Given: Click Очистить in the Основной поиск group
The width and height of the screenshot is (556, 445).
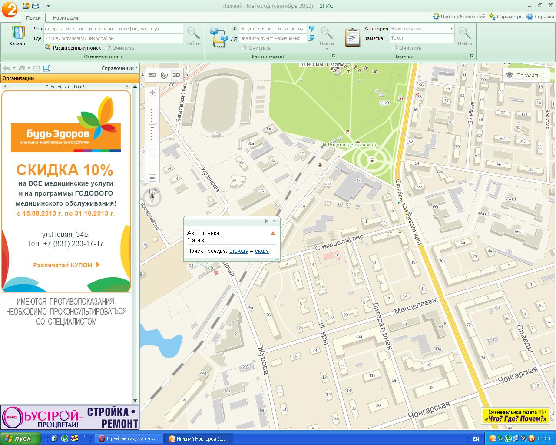Looking at the screenshot, I should pos(119,48).
